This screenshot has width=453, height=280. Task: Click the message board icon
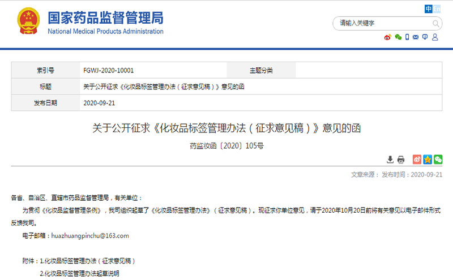coord(425,37)
